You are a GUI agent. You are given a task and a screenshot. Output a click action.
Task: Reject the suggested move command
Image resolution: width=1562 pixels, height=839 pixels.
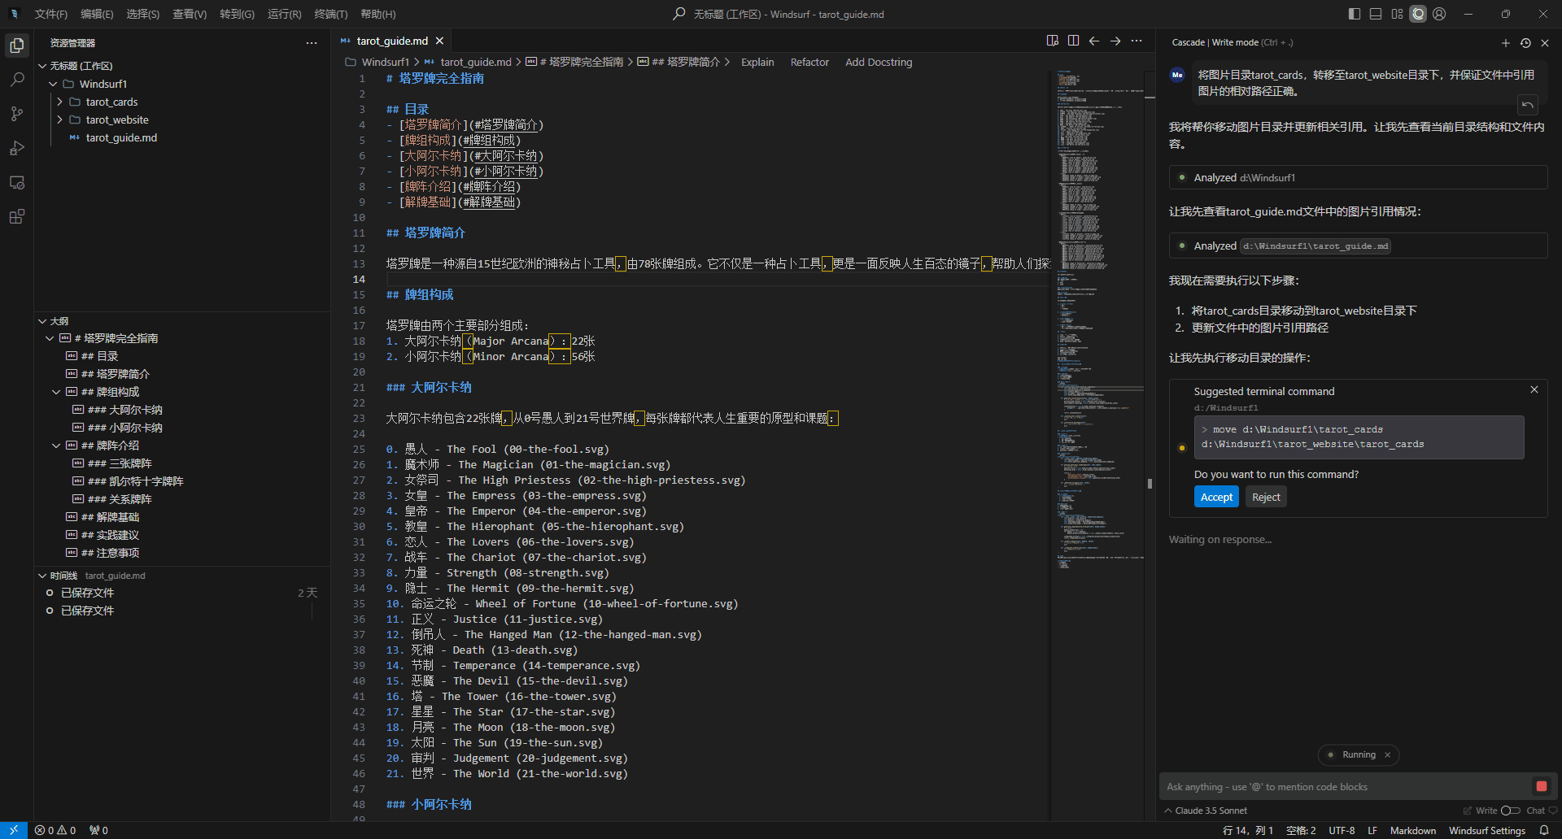point(1266,497)
